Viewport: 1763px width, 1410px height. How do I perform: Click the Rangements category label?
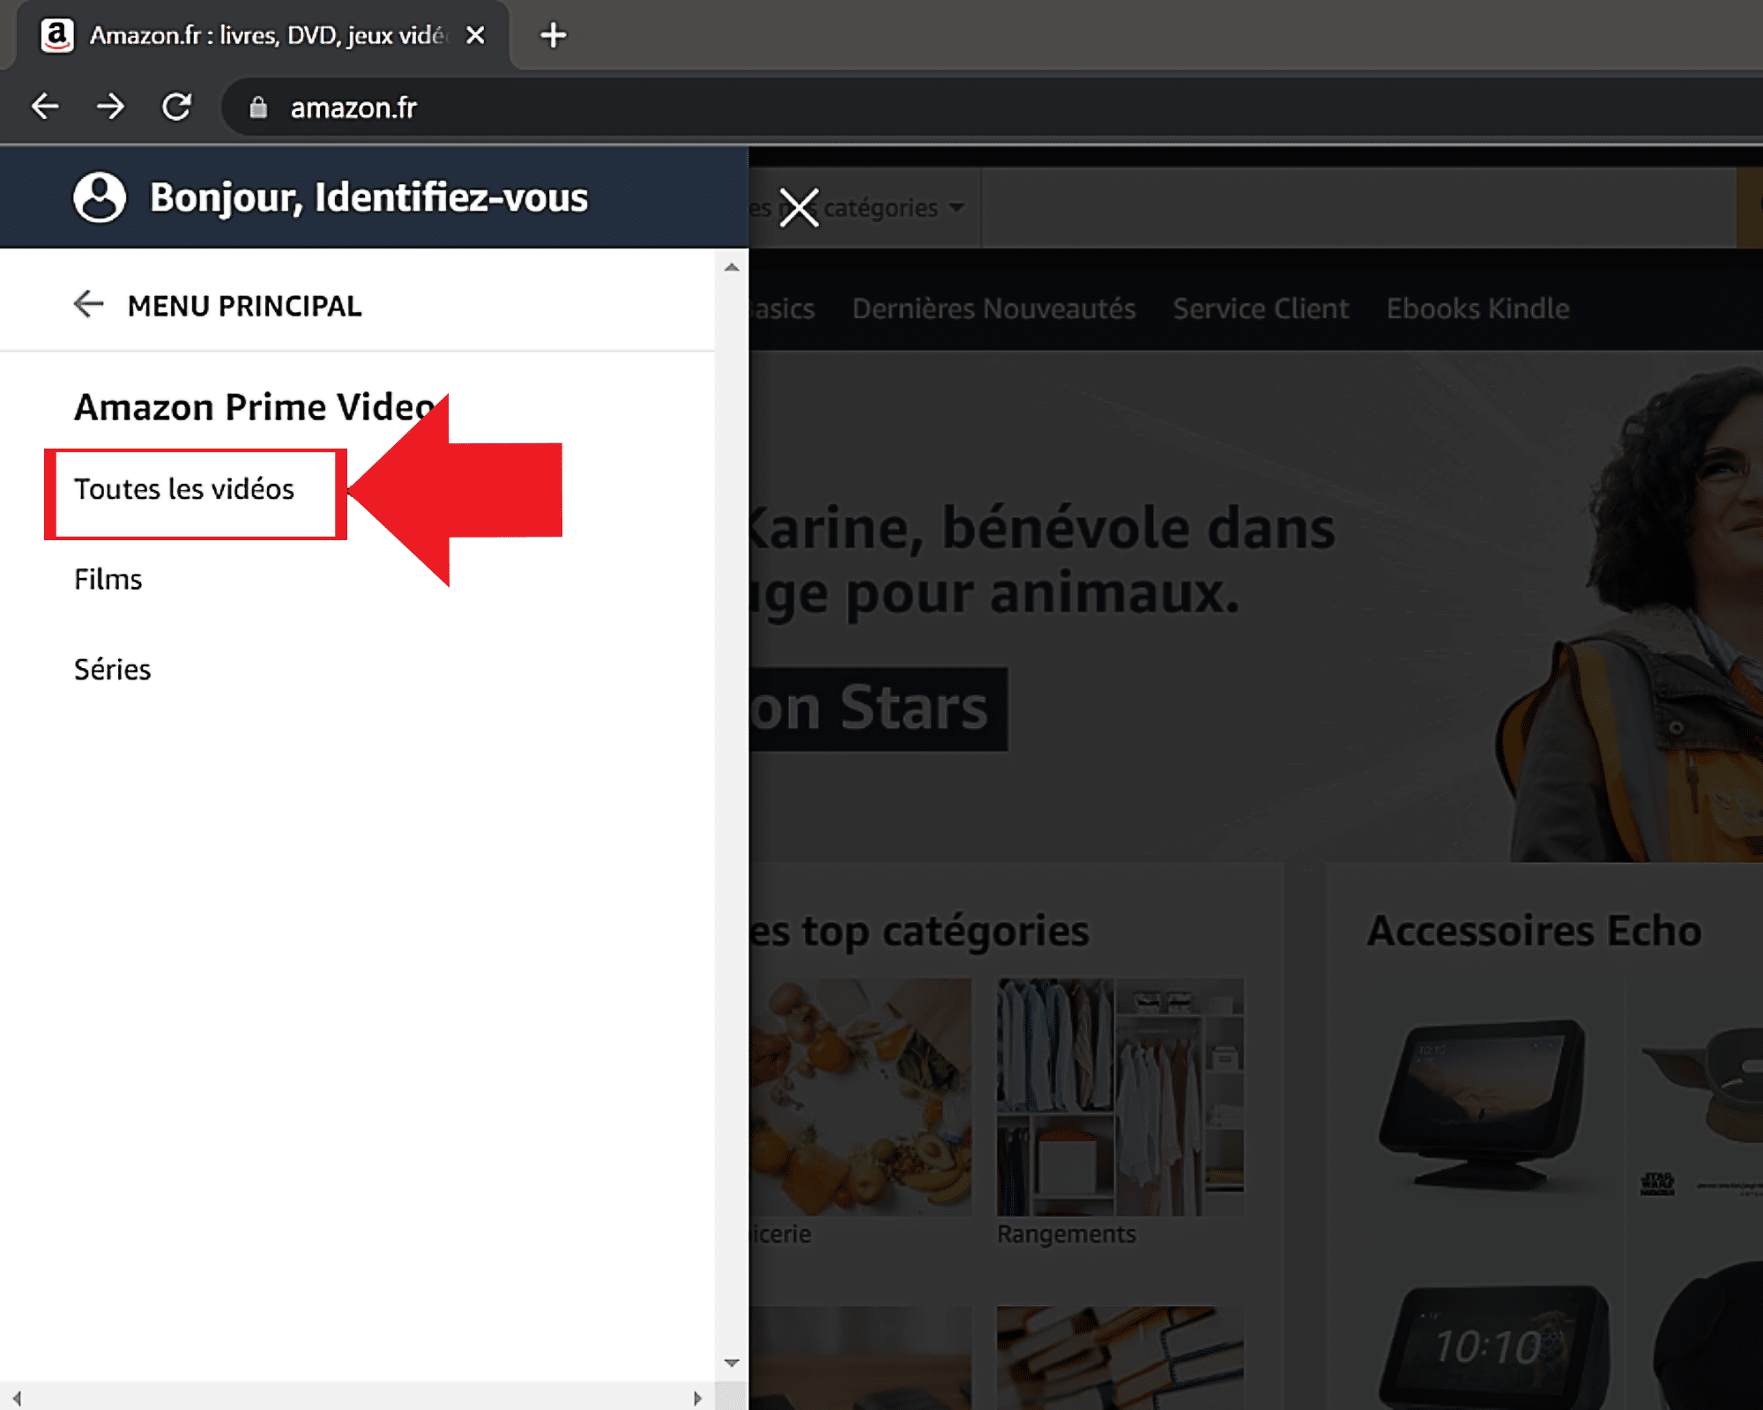click(1066, 1234)
